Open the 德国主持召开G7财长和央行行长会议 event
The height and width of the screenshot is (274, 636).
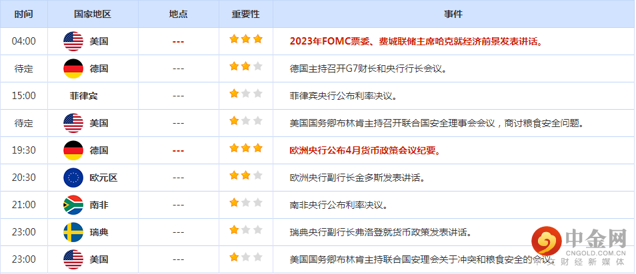click(x=369, y=68)
